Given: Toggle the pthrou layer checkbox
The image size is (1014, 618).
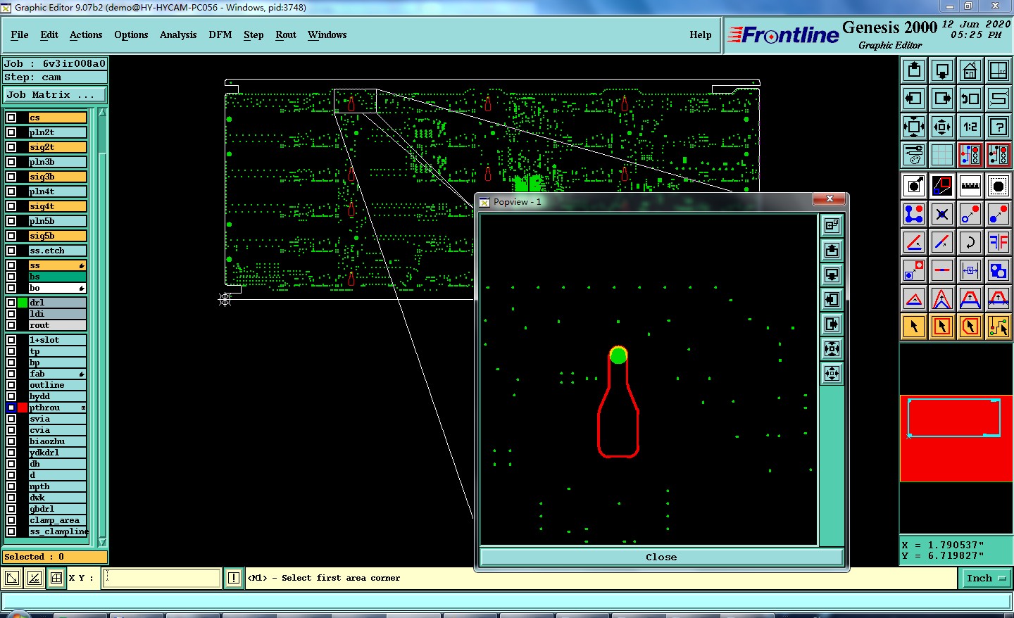Looking at the screenshot, I should [x=11, y=408].
